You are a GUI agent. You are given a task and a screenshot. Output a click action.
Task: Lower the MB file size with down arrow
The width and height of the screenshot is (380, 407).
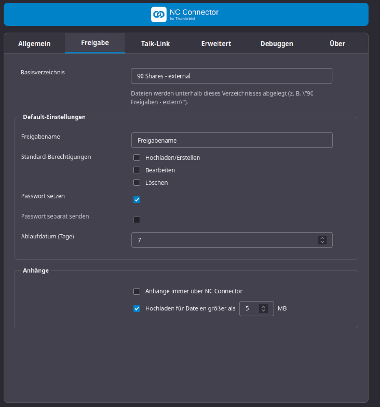[x=263, y=311]
